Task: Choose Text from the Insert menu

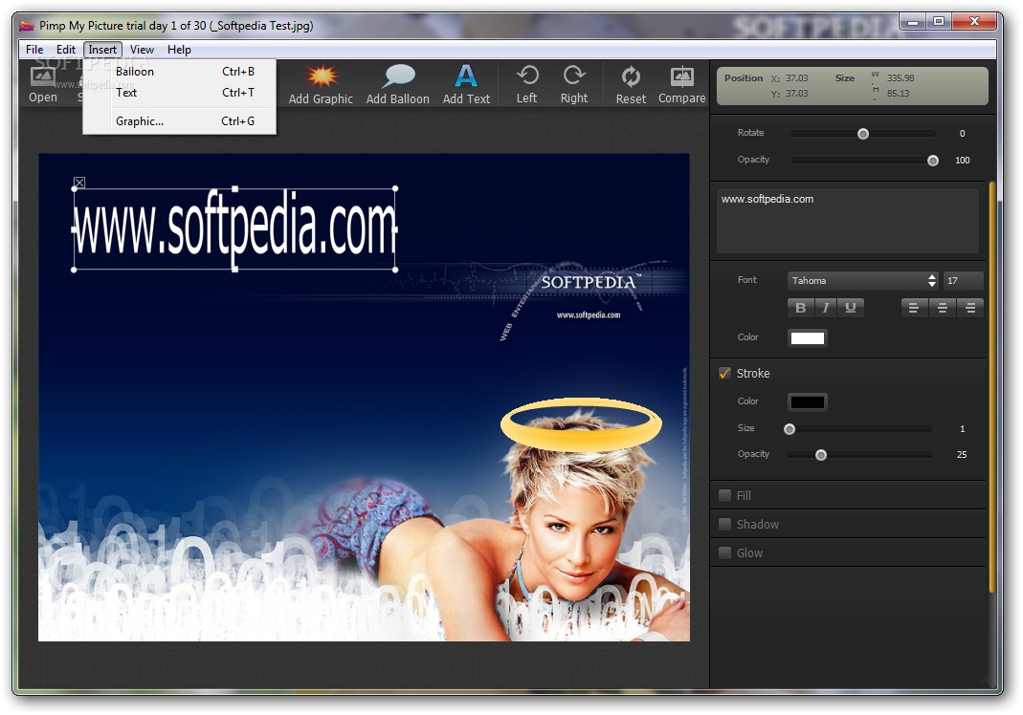Action: click(x=179, y=93)
